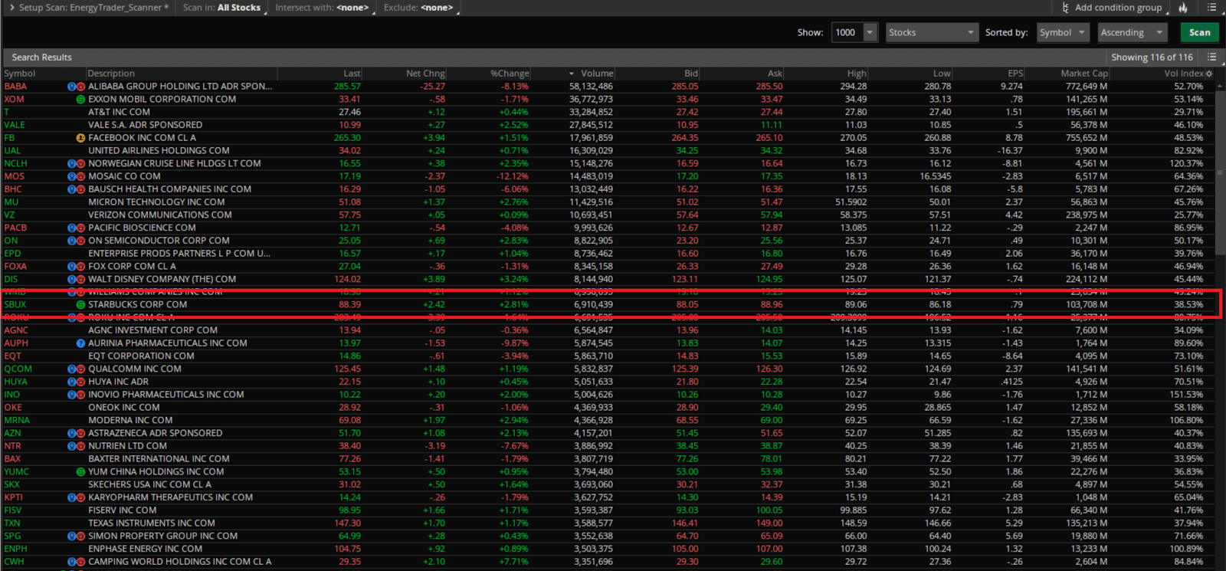
Task: Click the red phone icon in SPG row
Action: [80, 537]
